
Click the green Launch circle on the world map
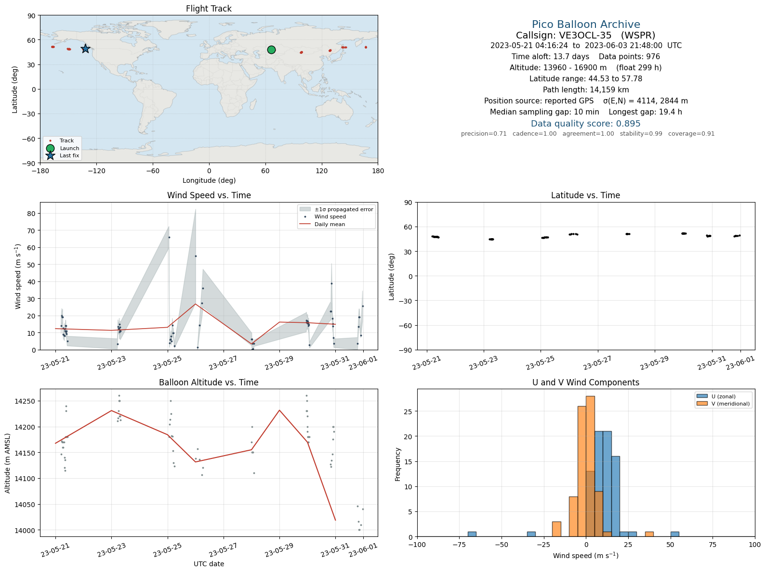[x=271, y=50]
